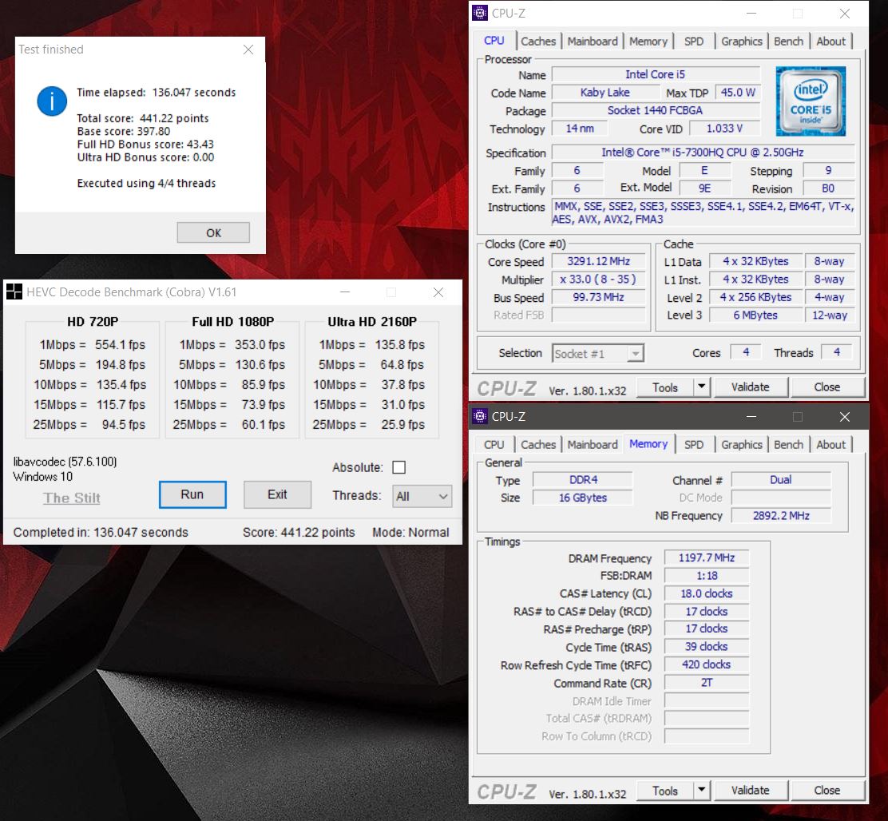888x821 pixels.
Task: Open the Threads dropdown set to All
Action: (x=422, y=497)
